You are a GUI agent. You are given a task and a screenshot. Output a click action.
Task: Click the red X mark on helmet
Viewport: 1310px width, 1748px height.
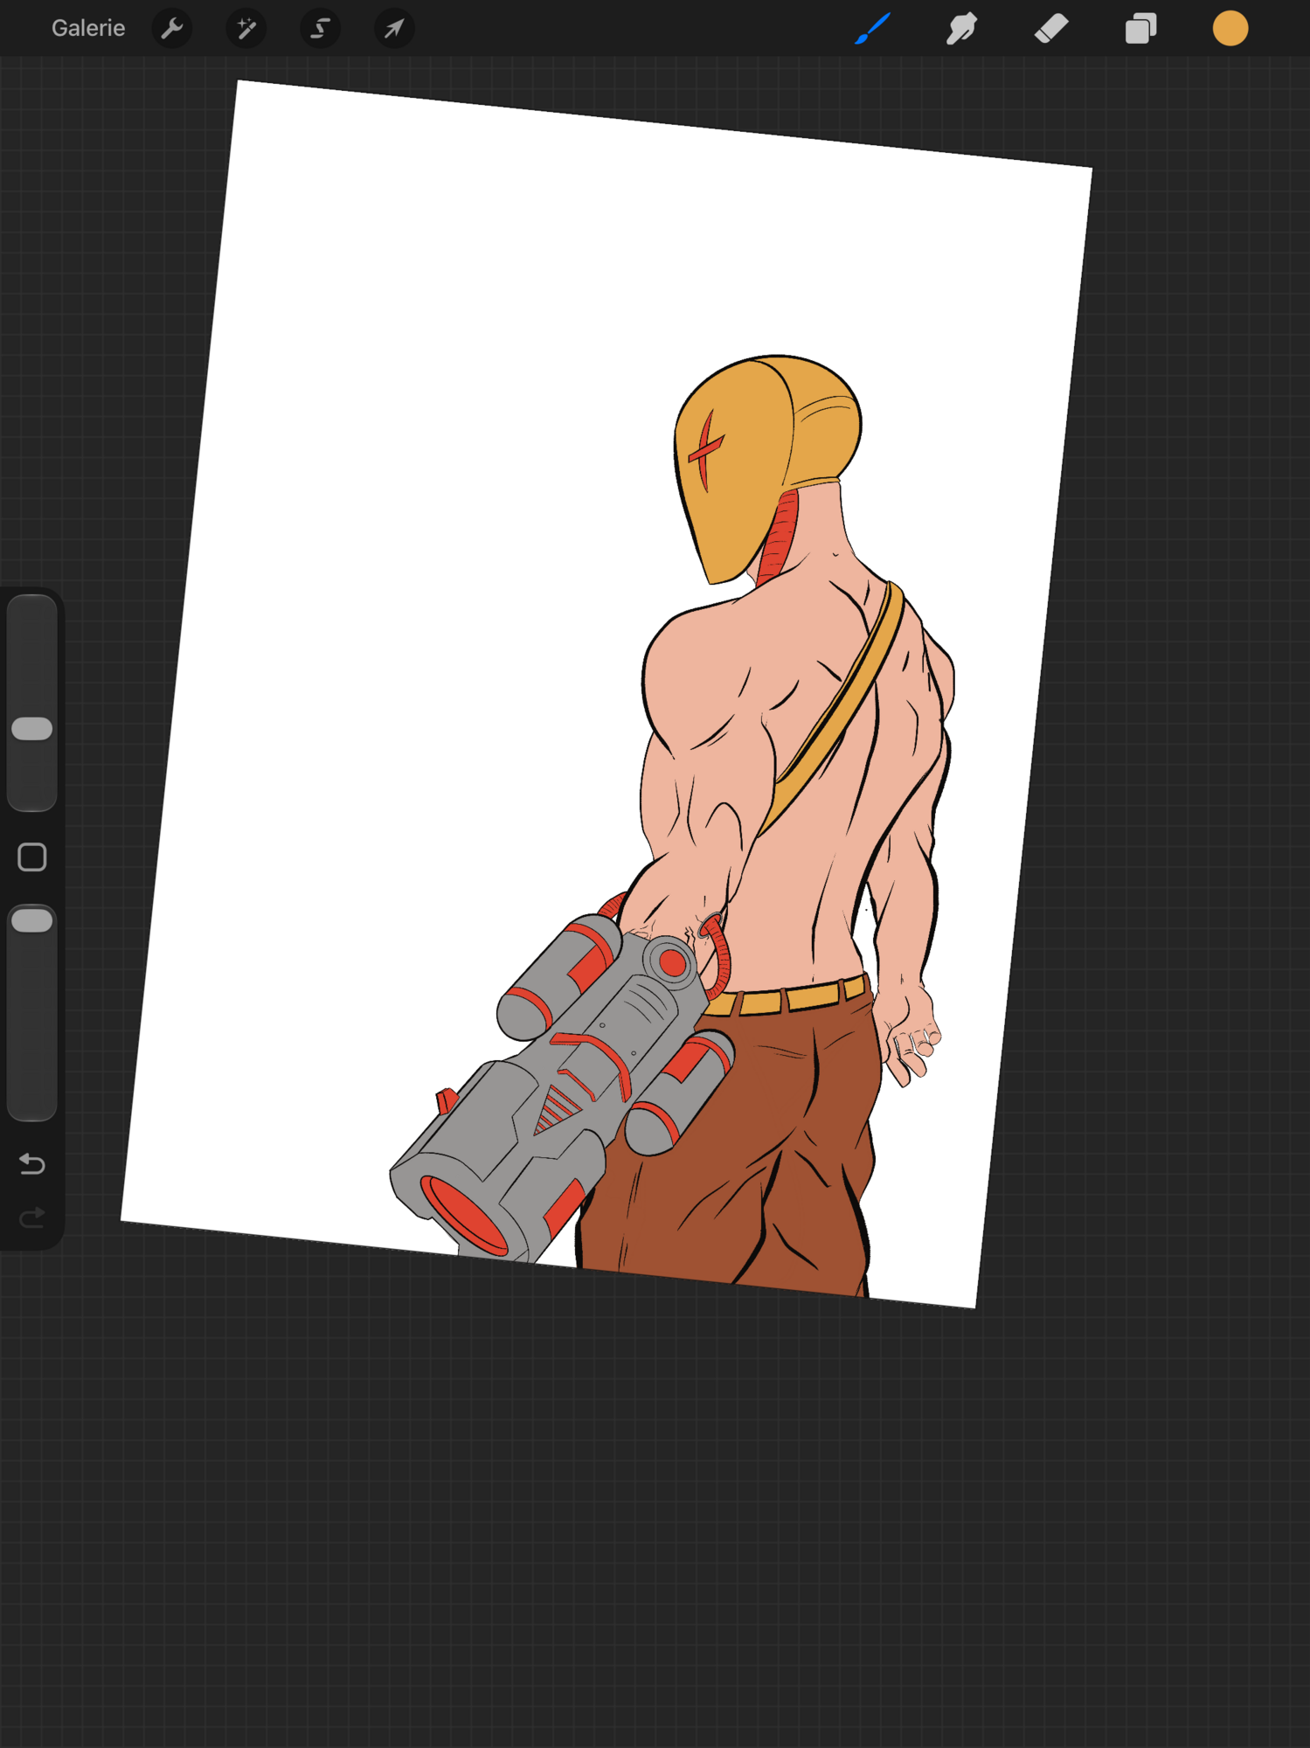pyautogui.click(x=705, y=450)
